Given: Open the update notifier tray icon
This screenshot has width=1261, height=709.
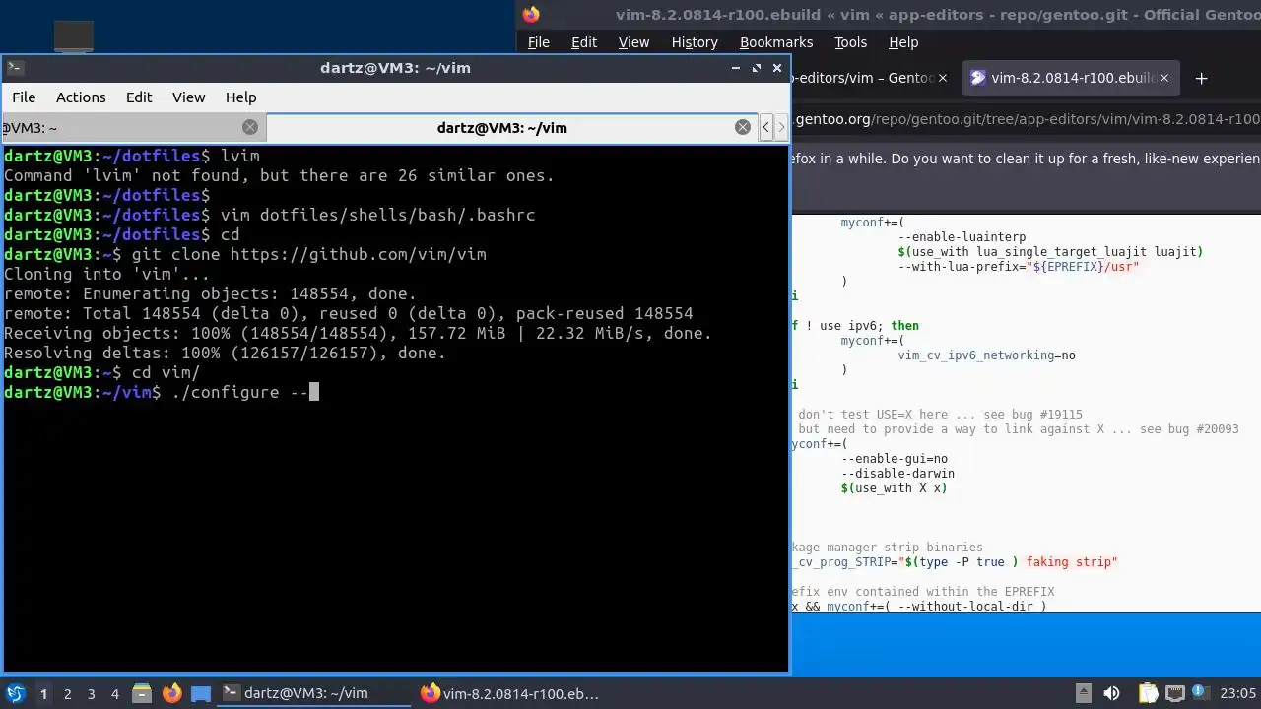Looking at the screenshot, I should [1201, 693].
